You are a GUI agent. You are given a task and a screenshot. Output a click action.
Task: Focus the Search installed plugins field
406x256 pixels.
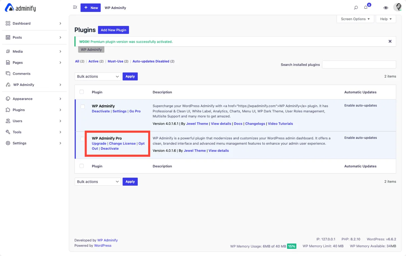359,65
